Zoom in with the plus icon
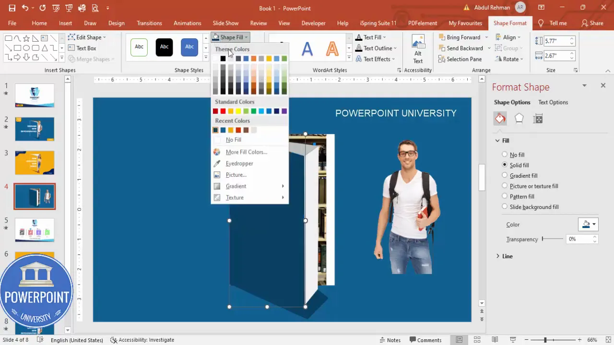This screenshot has height=345, width=614. tap(580, 340)
